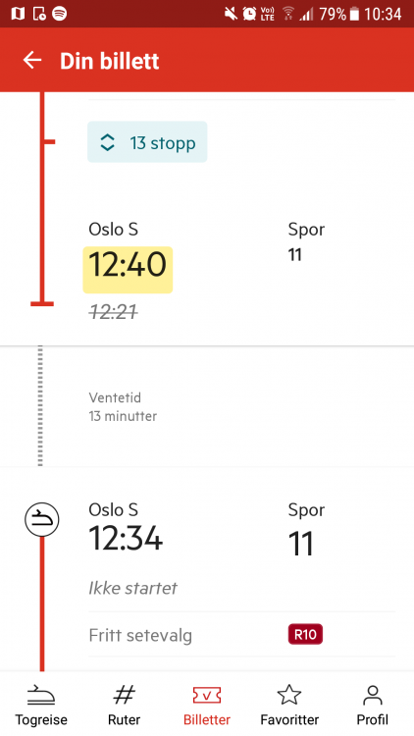Open Favoritter star icon
The width and height of the screenshot is (414, 736).
tap(289, 695)
